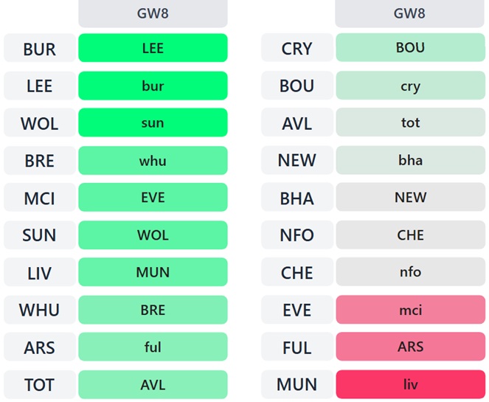Select the BUR team label
The image size is (489, 402).
(39, 49)
